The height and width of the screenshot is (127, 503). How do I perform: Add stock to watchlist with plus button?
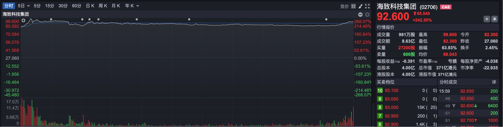point(487,19)
